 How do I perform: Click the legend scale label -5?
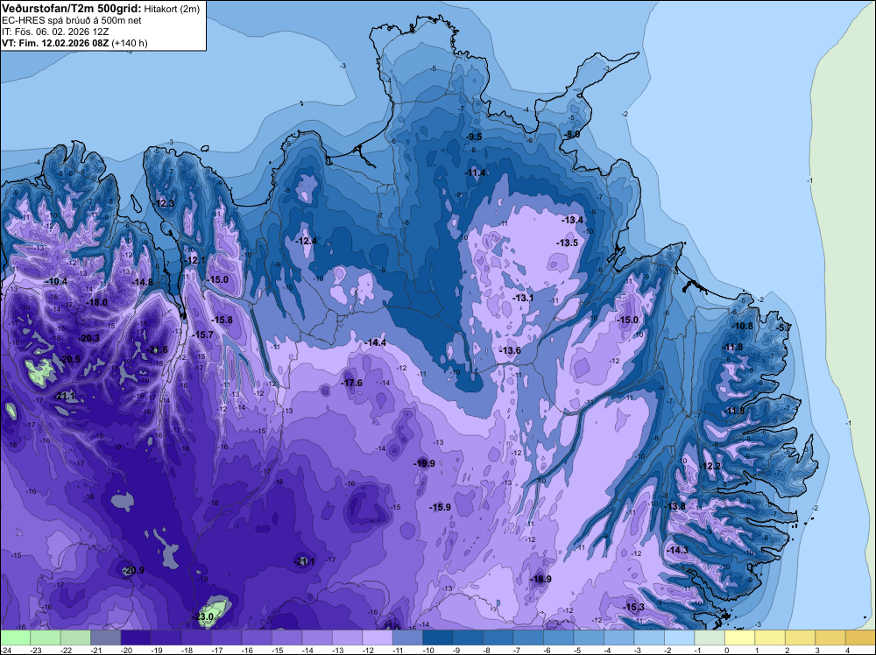click(x=578, y=650)
